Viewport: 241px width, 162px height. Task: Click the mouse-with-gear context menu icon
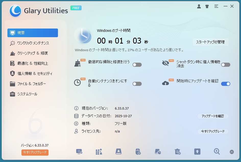tap(138, 152)
